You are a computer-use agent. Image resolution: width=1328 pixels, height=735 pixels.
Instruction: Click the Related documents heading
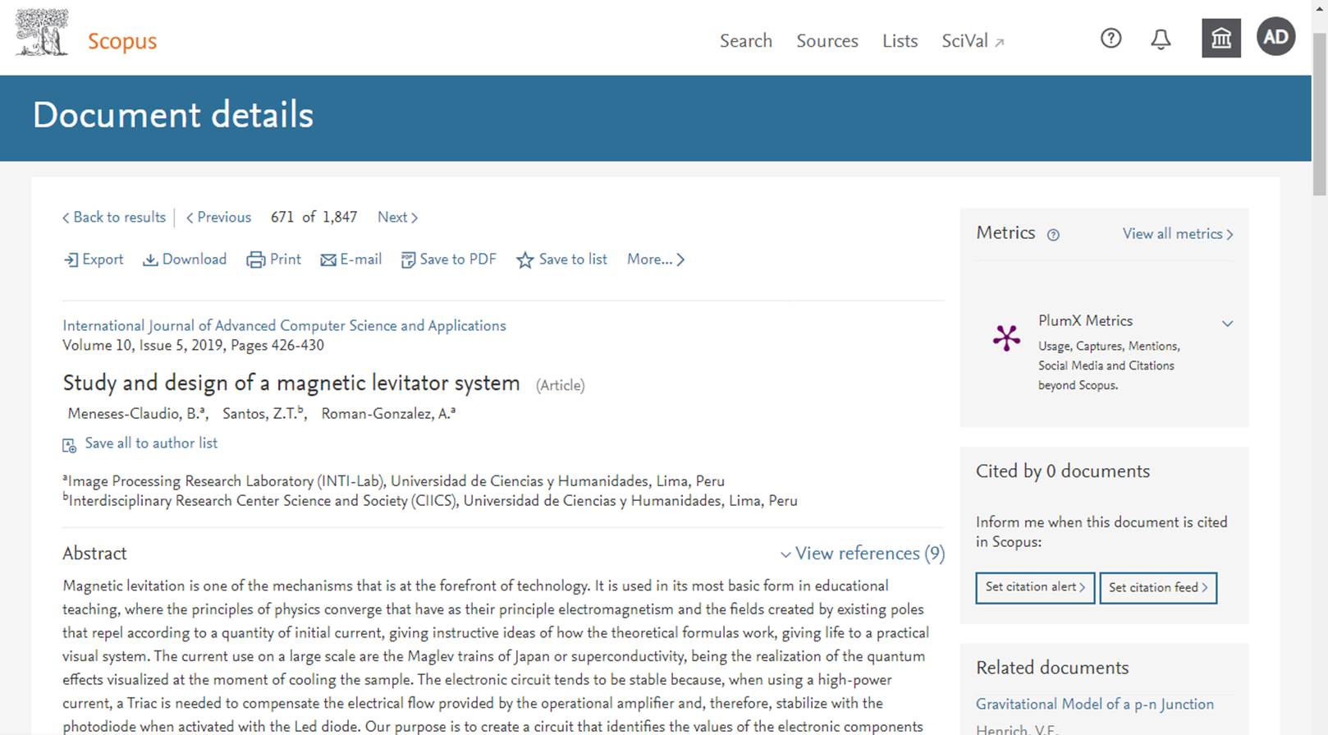pos(1052,668)
